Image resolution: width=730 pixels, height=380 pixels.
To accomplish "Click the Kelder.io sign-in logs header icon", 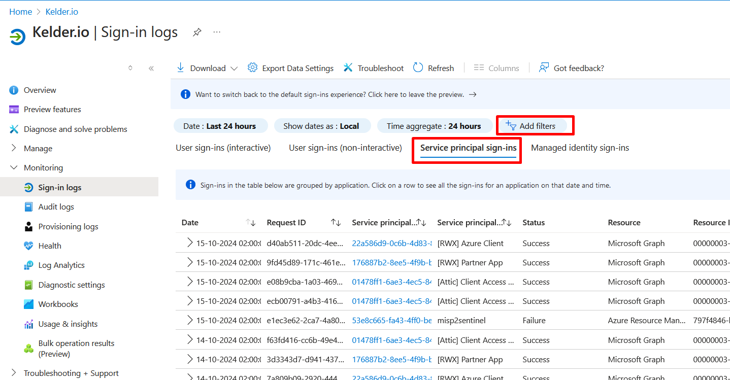I will click(17, 37).
